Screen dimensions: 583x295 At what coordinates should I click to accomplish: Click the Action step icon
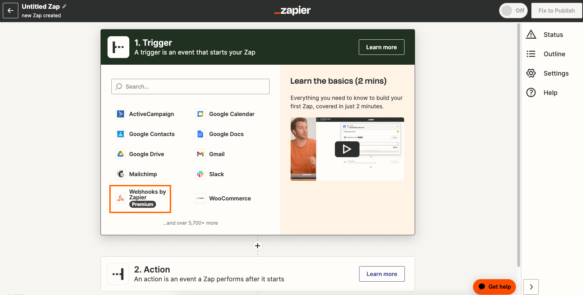pyautogui.click(x=118, y=274)
